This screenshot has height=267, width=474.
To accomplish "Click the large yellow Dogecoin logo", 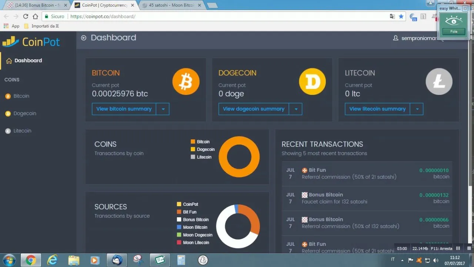I will click(313, 82).
